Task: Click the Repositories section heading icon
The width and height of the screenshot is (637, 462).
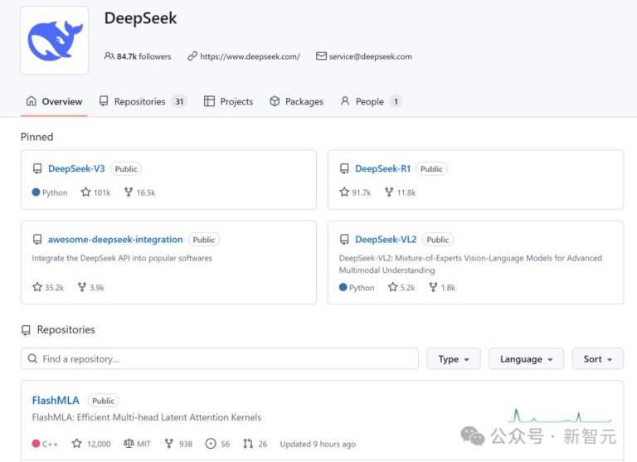Action: point(26,330)
